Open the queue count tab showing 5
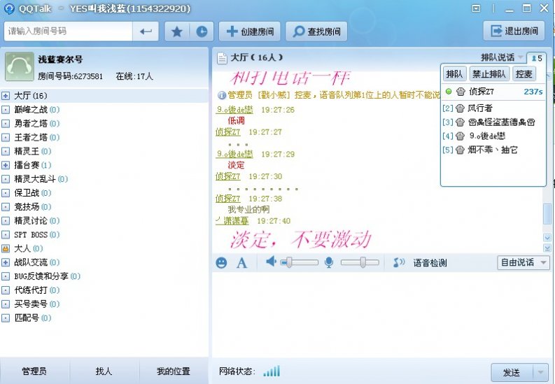Viewport: 555px width, 384px height. point(537,58)
